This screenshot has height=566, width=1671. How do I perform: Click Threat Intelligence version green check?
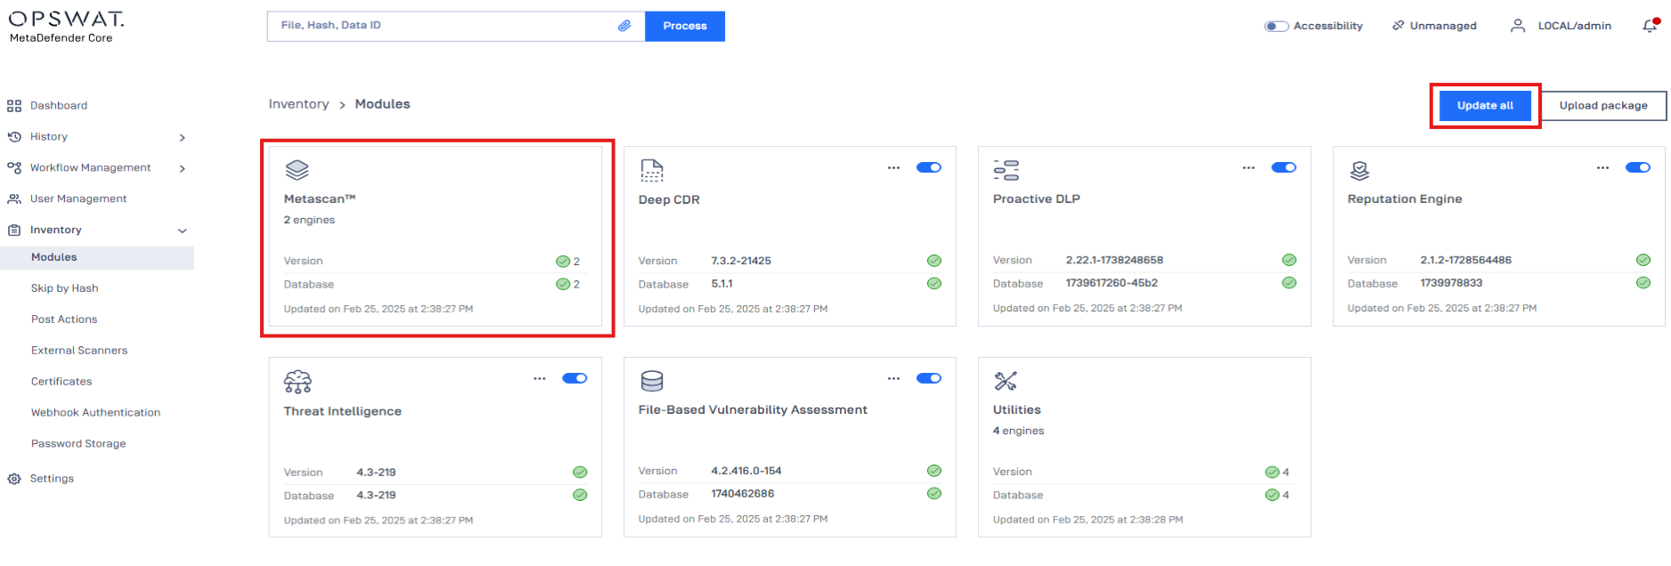[x=580, y=473]
